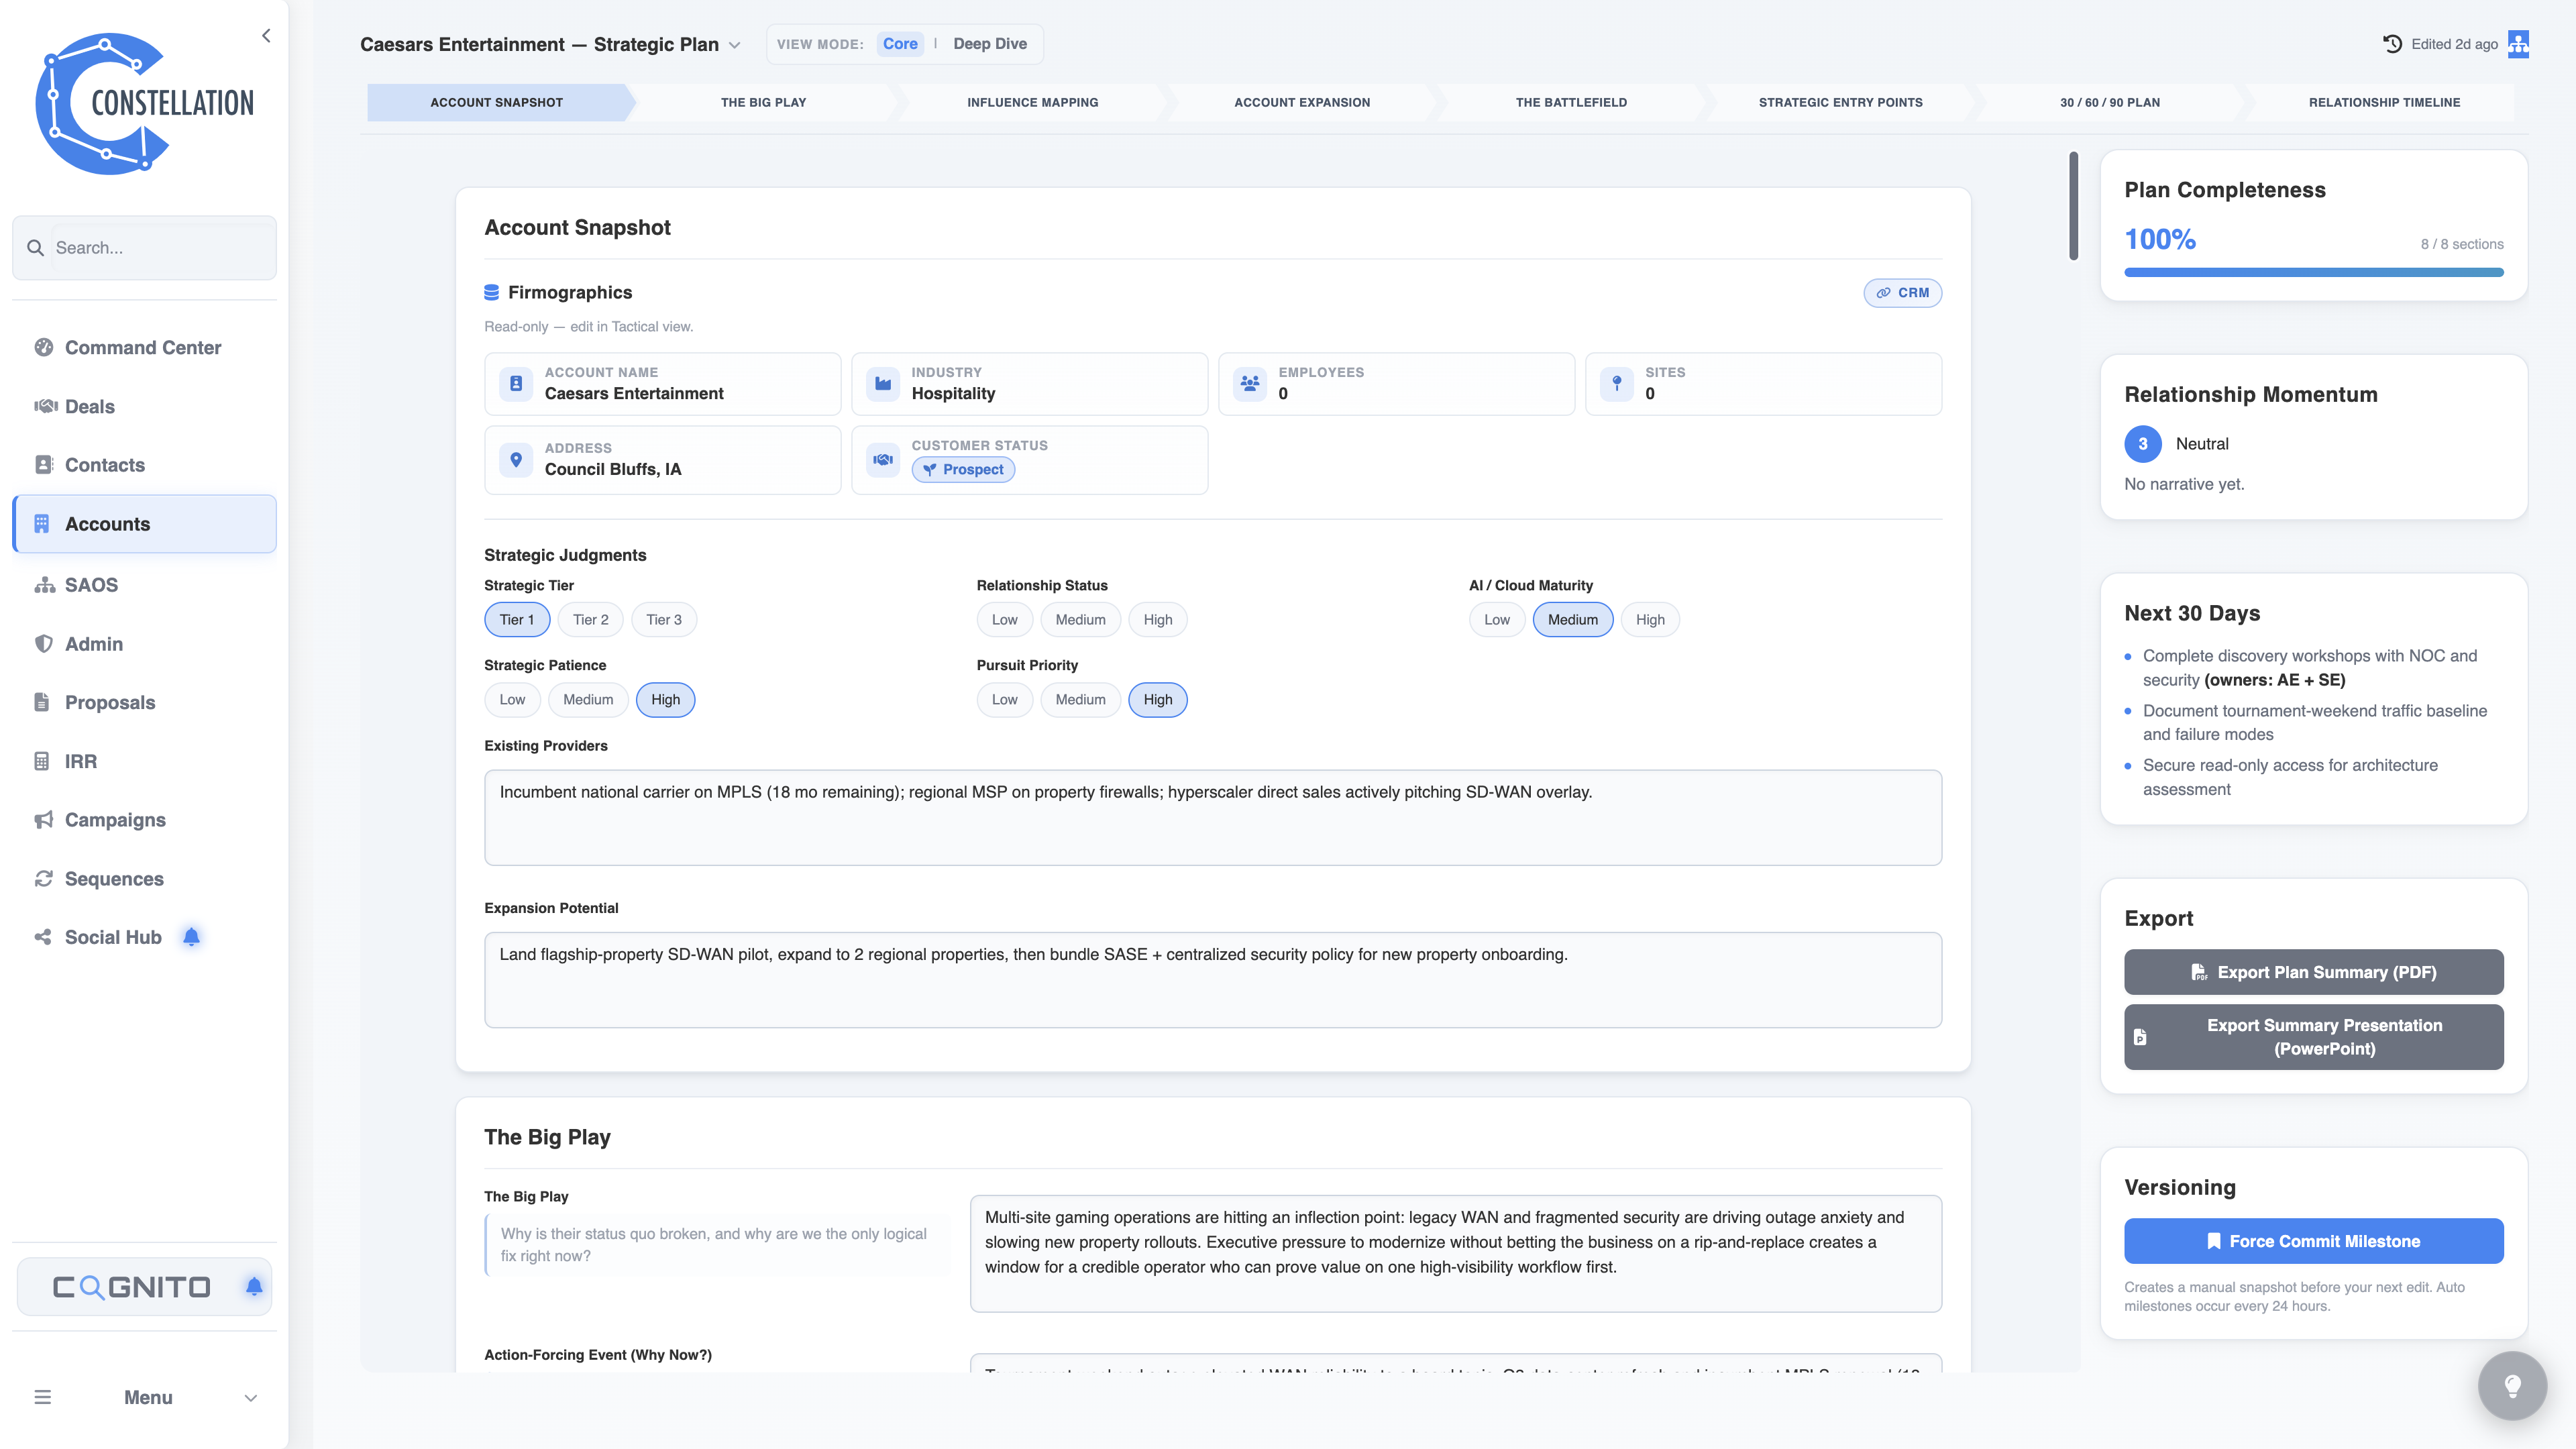Click the Admin shield icon
The image size is (2576, 1449).
[43, 644]
